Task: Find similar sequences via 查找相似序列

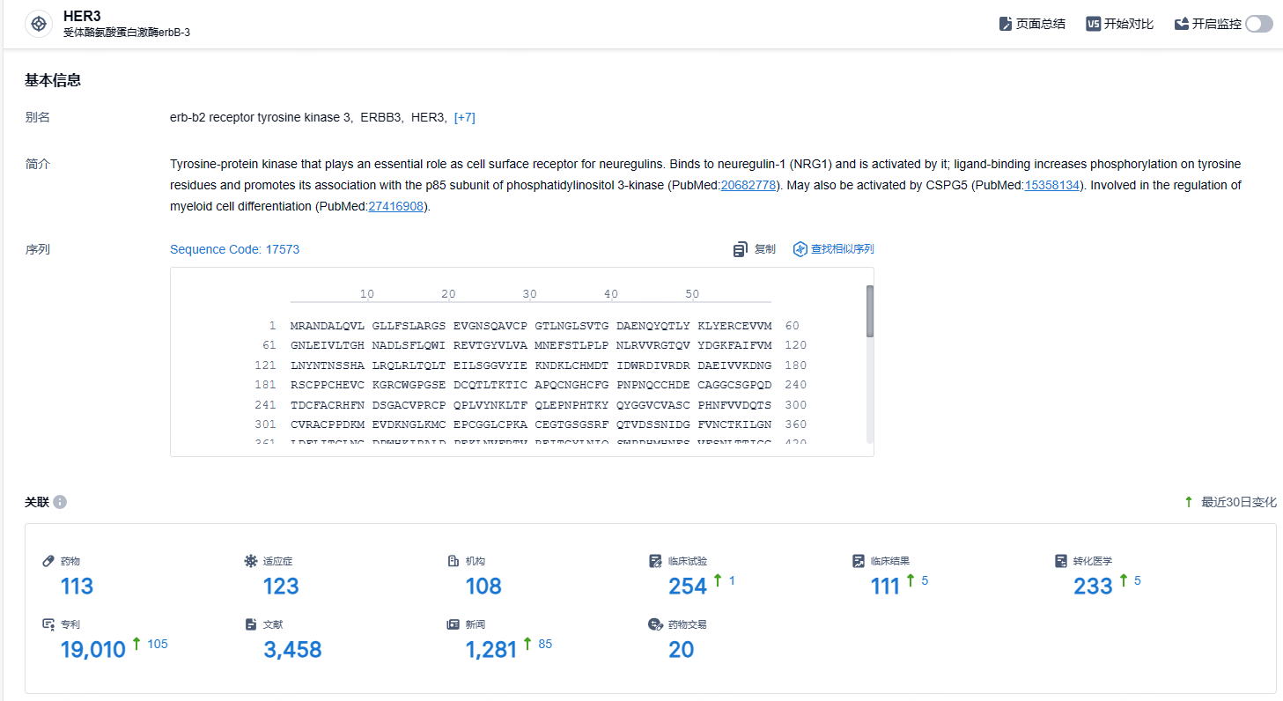Action: tap(833, 249)
